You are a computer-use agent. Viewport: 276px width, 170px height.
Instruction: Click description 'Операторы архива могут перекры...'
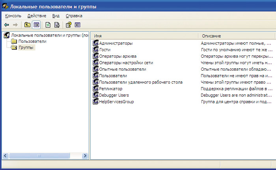[237, 56]
